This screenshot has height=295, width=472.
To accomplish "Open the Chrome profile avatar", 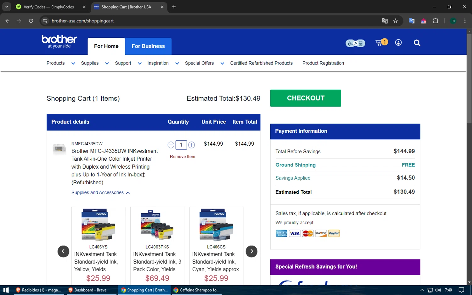I will pyautogui.click(x=453, y=21).
